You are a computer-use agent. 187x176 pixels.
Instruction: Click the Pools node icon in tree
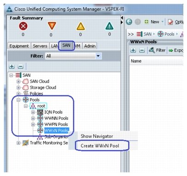[26, 100]
